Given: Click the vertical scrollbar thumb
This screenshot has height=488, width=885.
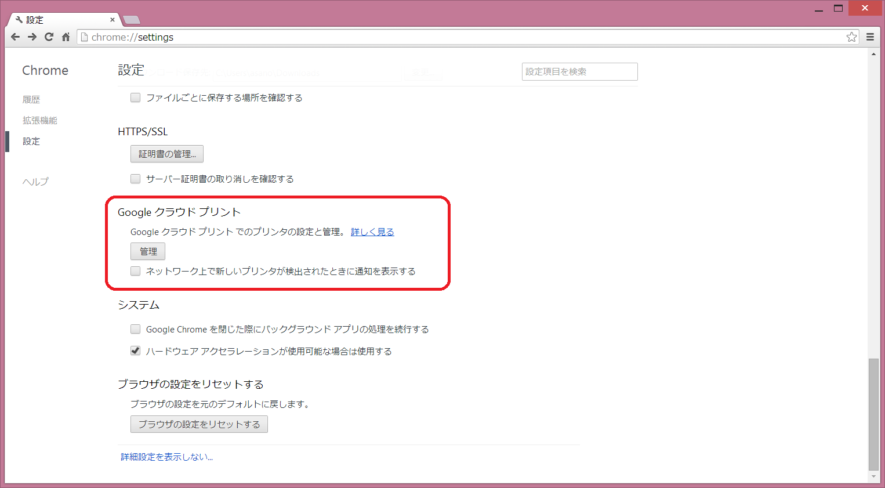Looking at the screenshot, I should point(873,414).
